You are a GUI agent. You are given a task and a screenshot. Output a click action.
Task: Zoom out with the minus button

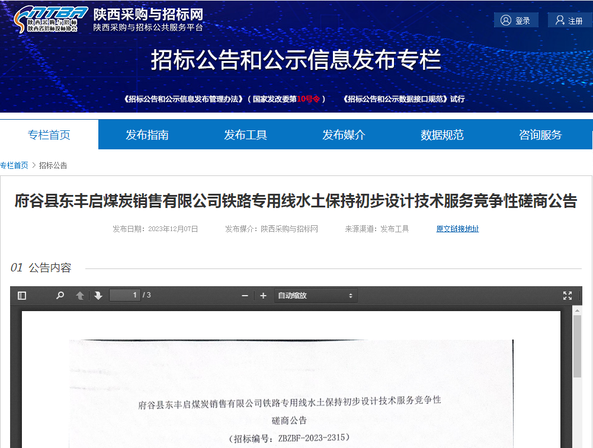click(x=245, y=296)
